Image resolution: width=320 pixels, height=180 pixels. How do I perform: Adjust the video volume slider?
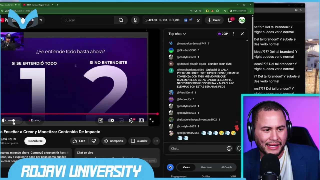click(x=13, y=120)
